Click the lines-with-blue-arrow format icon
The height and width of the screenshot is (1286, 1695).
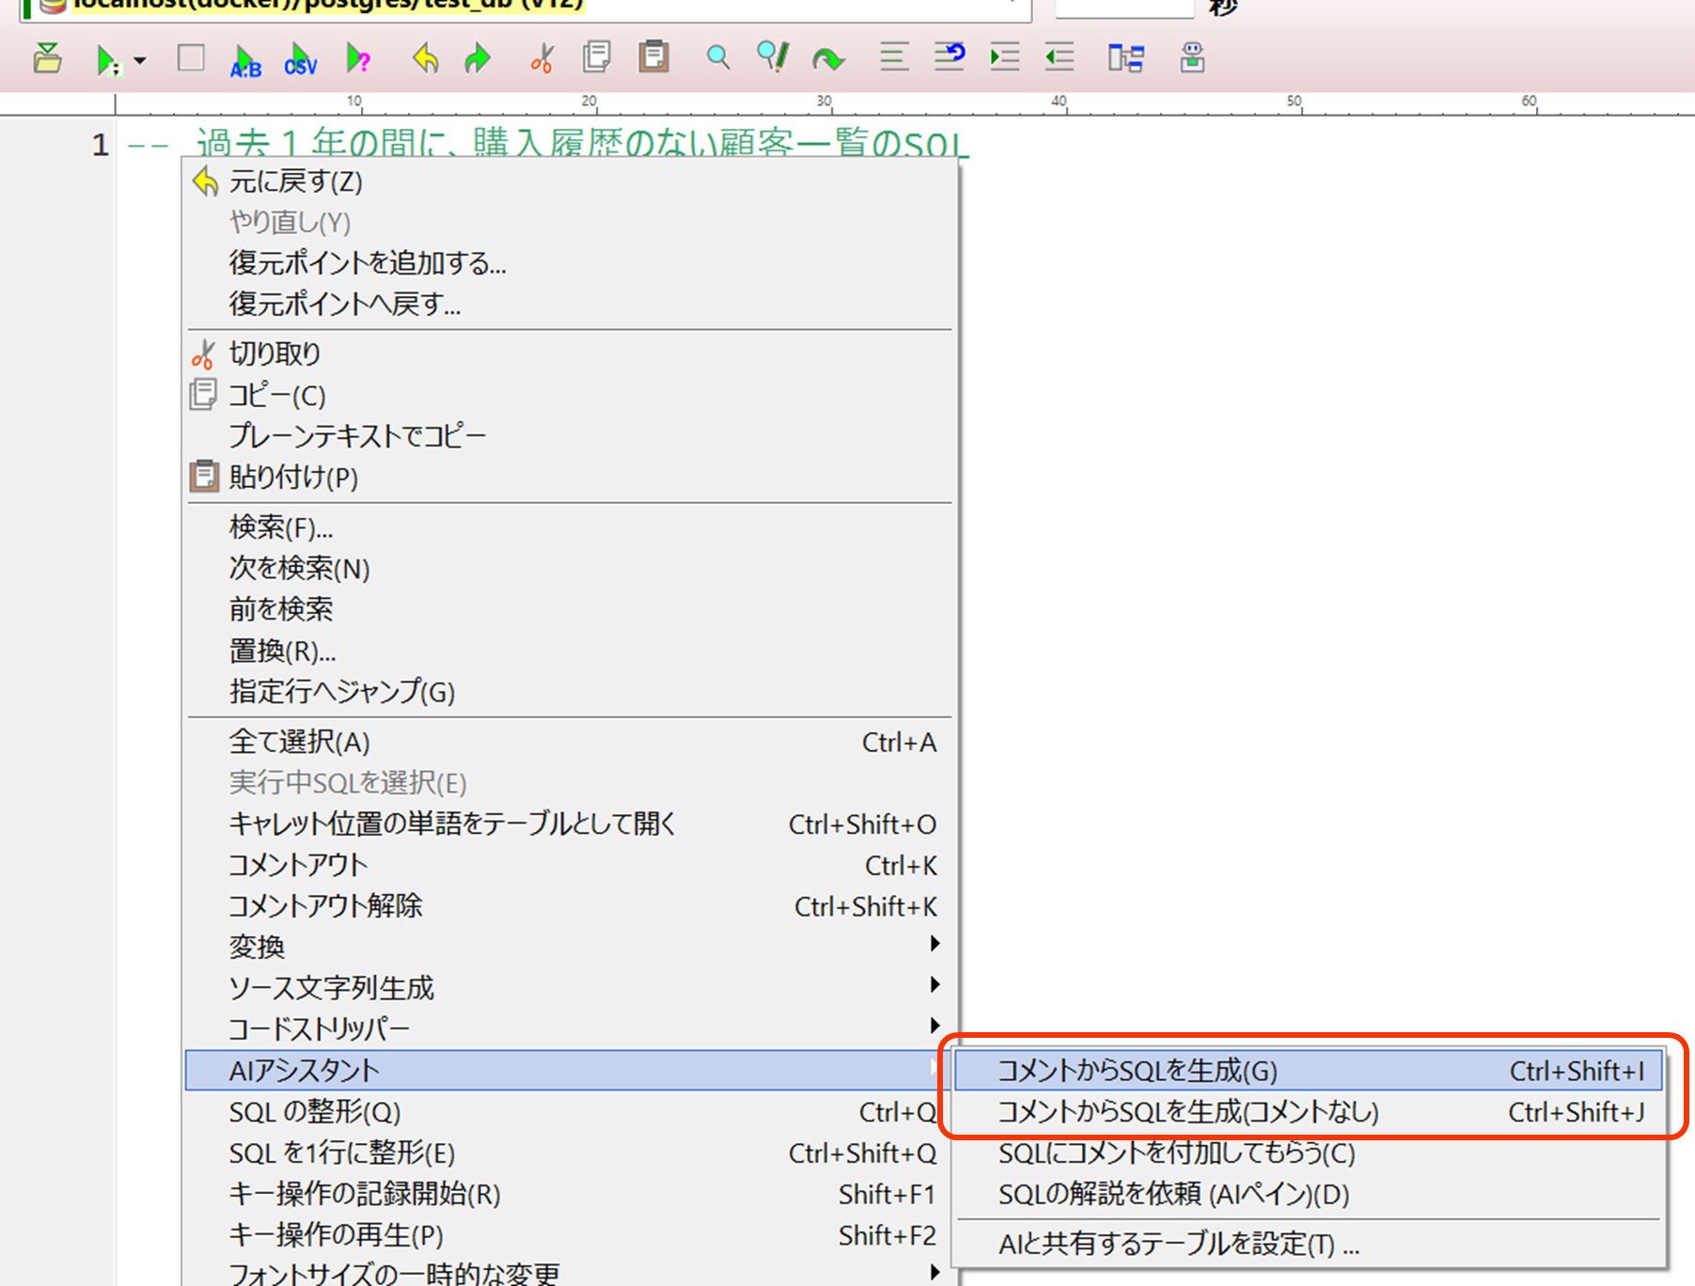coord(950,56)
